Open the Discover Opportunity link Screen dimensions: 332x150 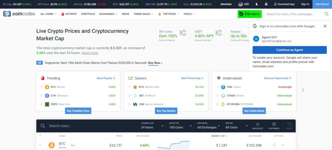pos(278,78)
